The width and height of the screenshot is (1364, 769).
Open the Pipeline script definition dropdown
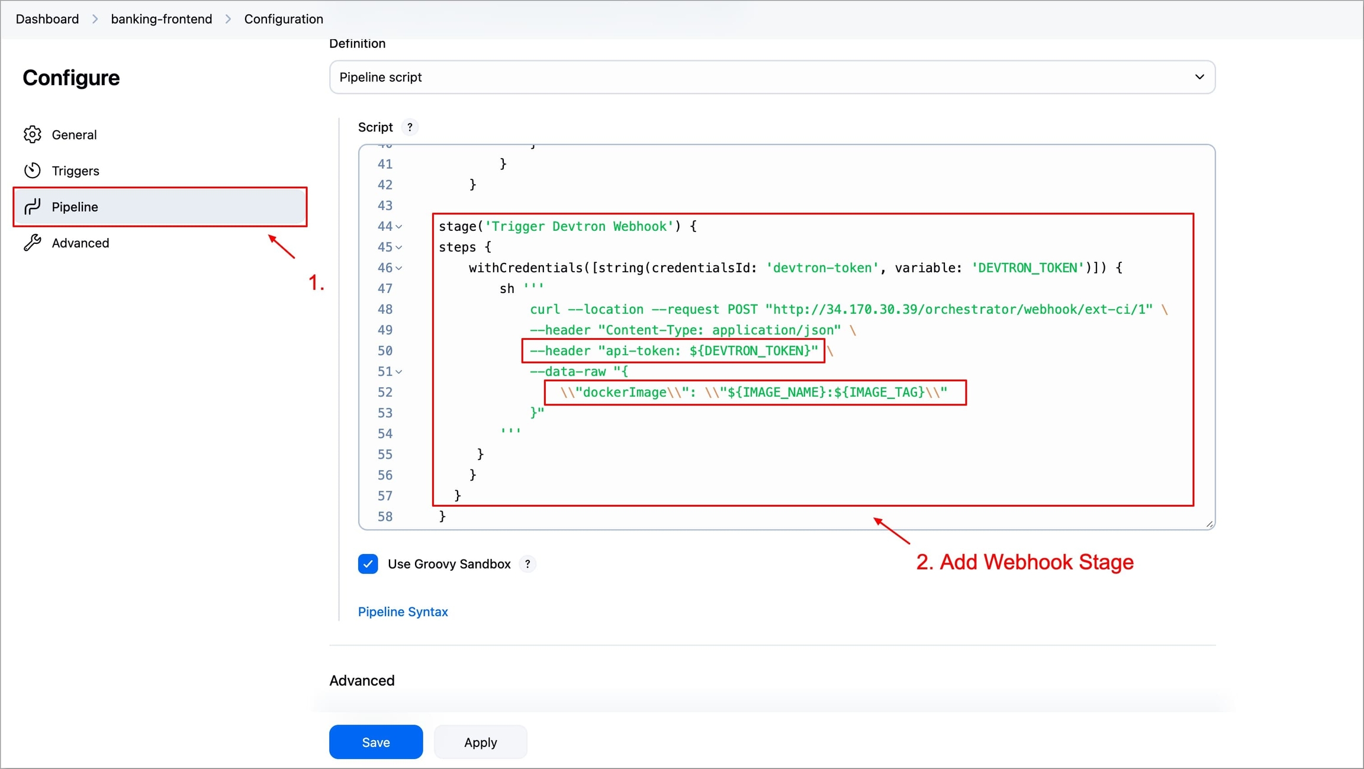pos(772,77)
